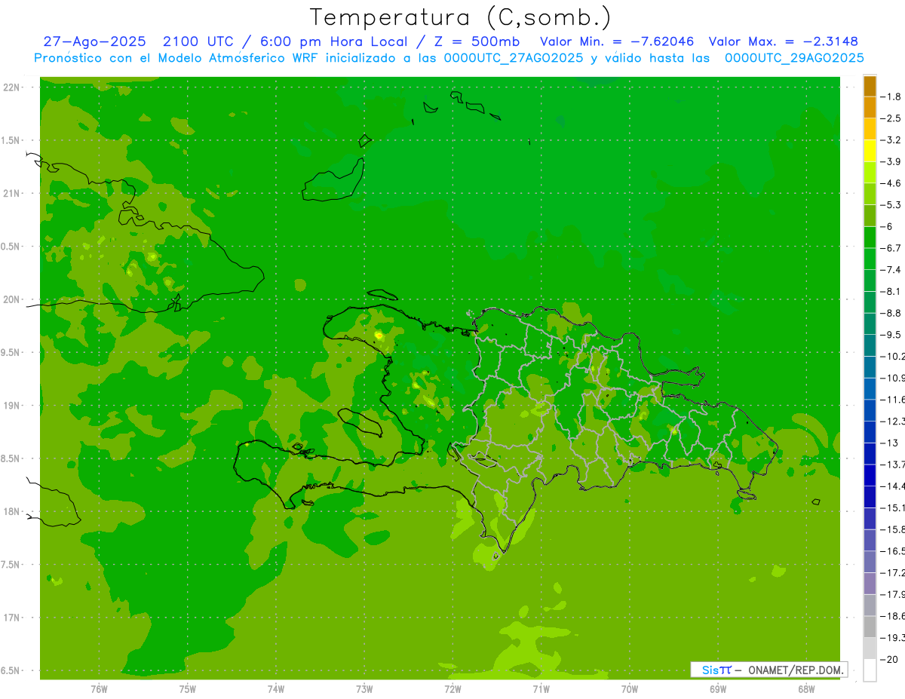This screenshot has height=699, width=905.
Task: Click the '75W' longitude label
Action: point(188,689)
